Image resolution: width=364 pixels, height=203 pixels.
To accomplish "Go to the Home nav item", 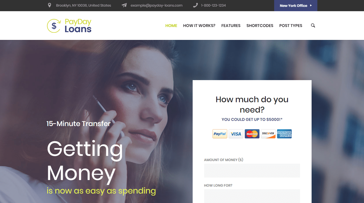I will coord(171,26).
